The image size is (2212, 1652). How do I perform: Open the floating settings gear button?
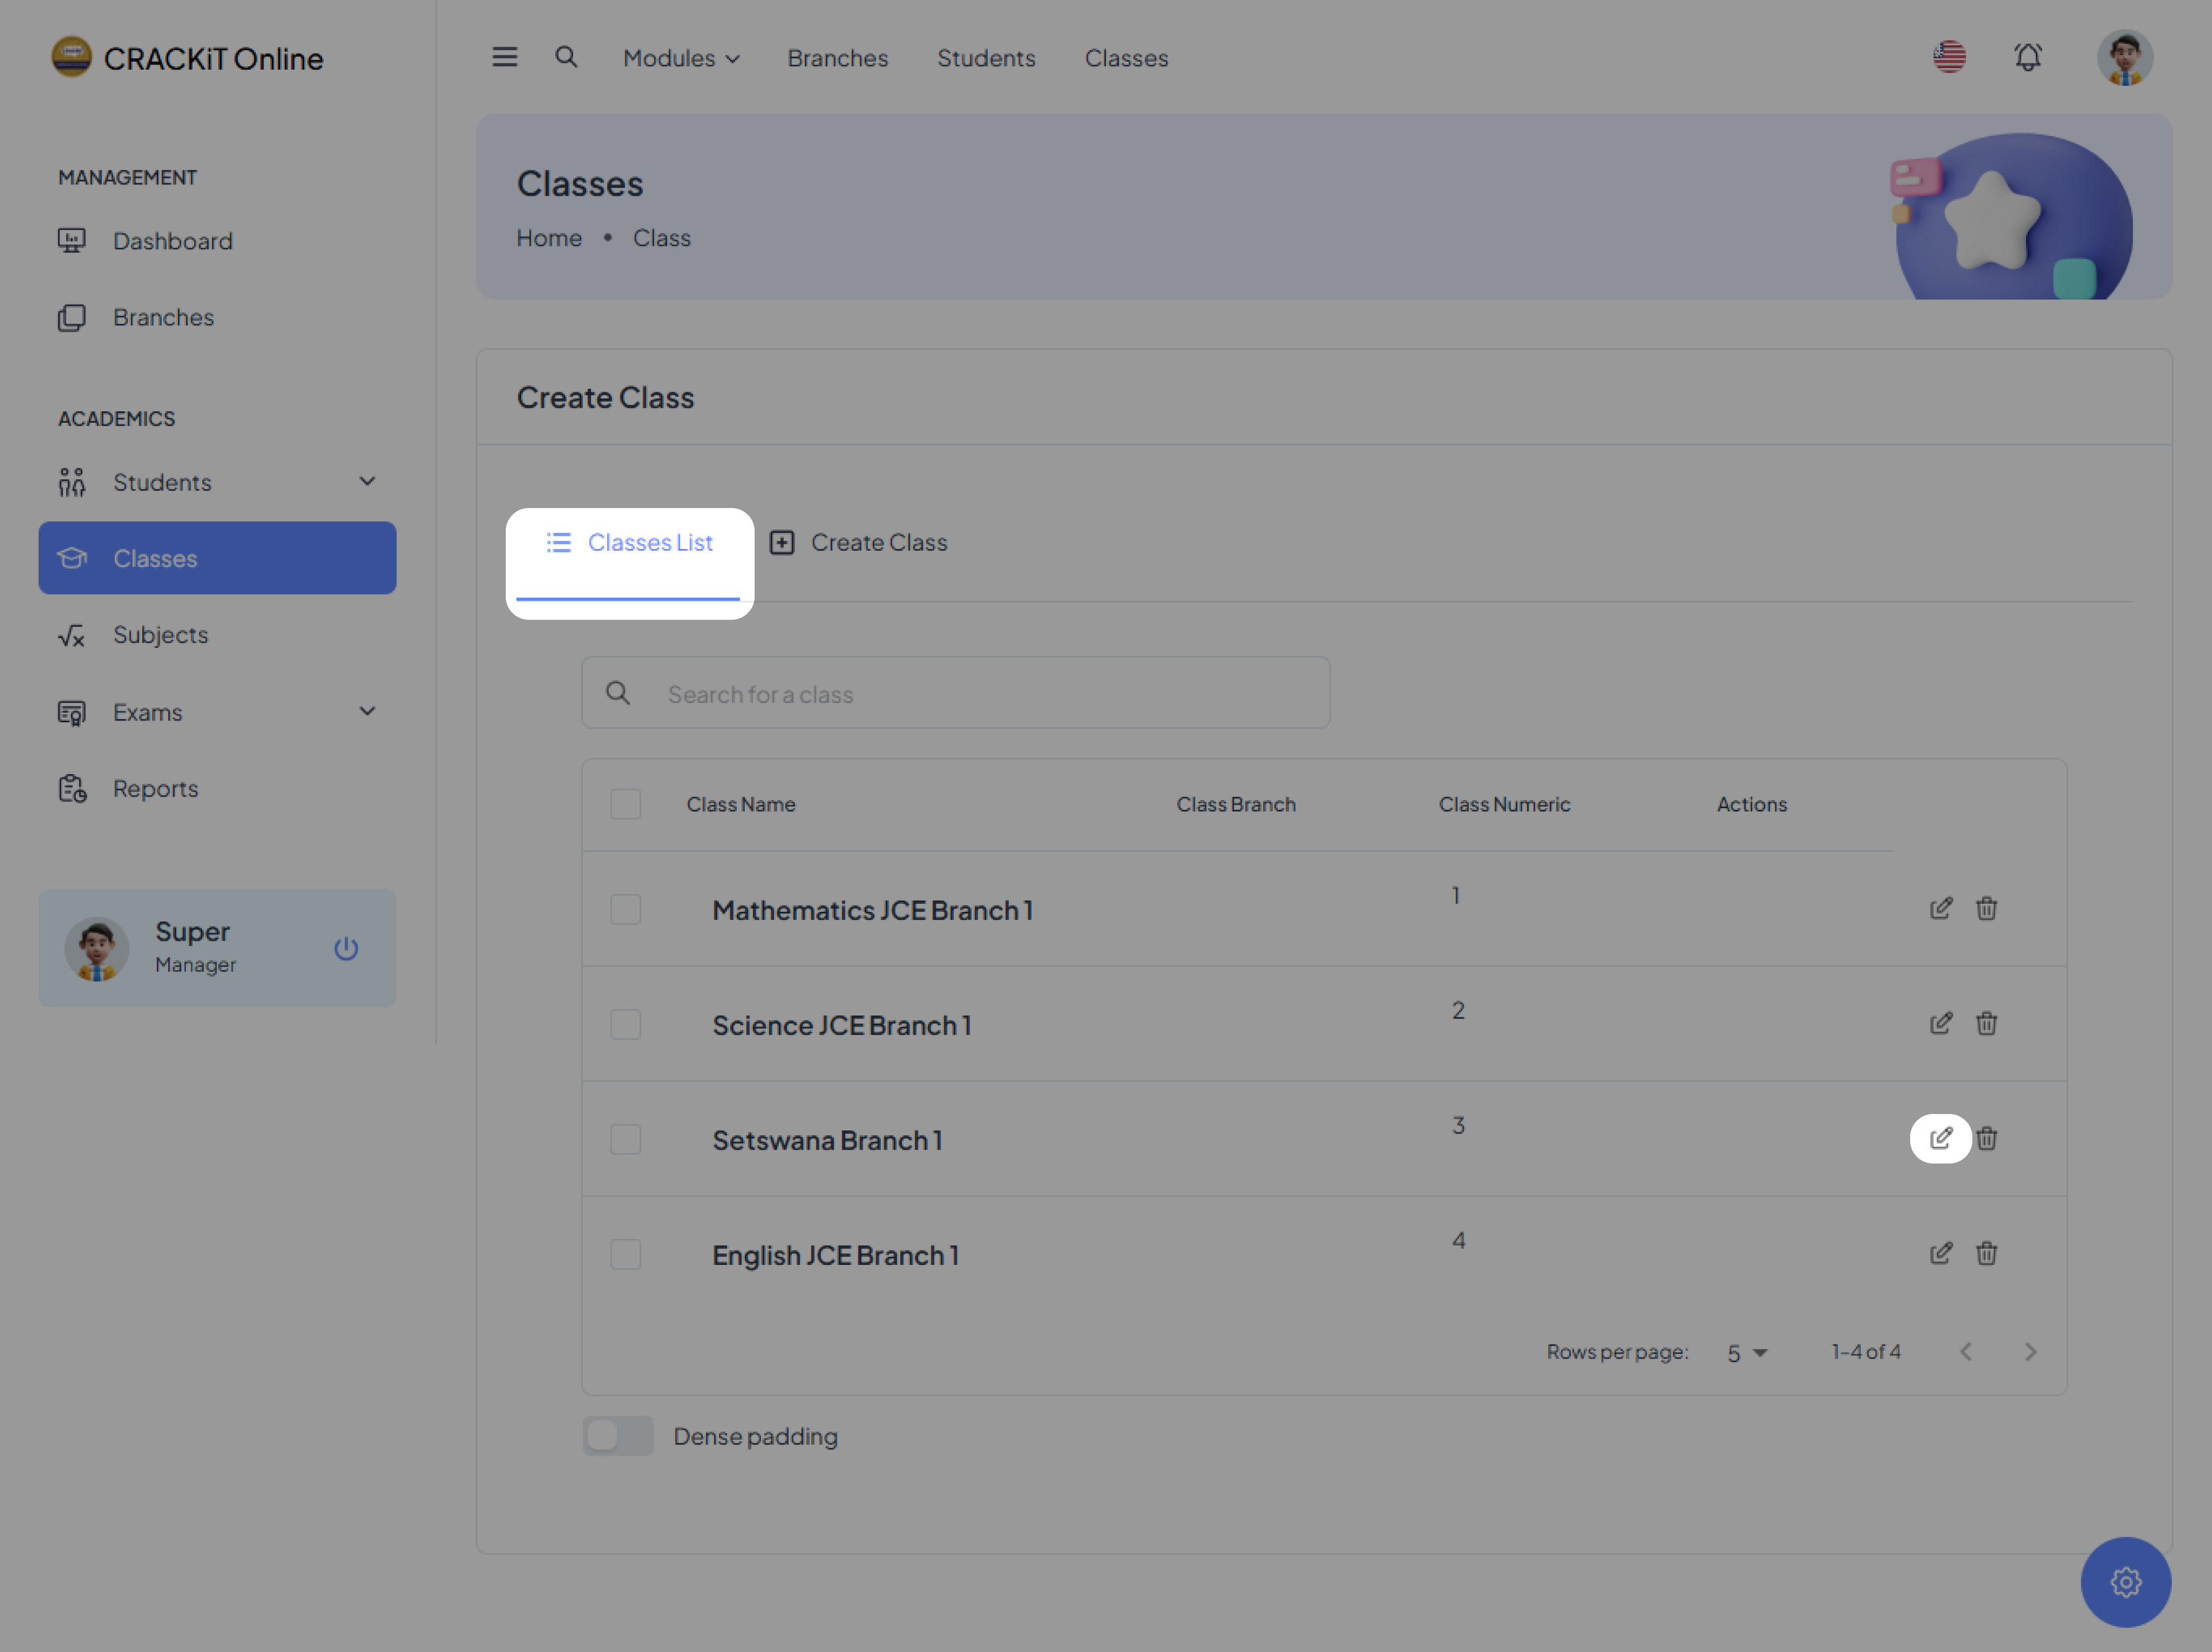[x=2125, y=1581]
